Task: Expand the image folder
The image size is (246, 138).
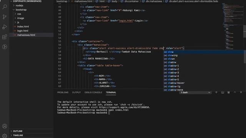Action: point(20,18)
